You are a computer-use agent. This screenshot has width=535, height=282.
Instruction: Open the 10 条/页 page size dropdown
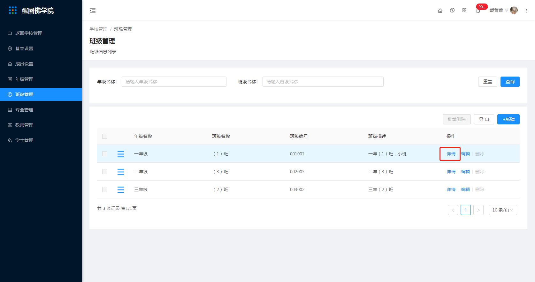pos(503,210)
